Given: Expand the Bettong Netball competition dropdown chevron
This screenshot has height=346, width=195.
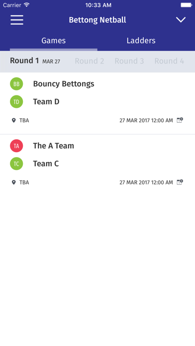Looking at the screenshot, I should tap(181, 20).
